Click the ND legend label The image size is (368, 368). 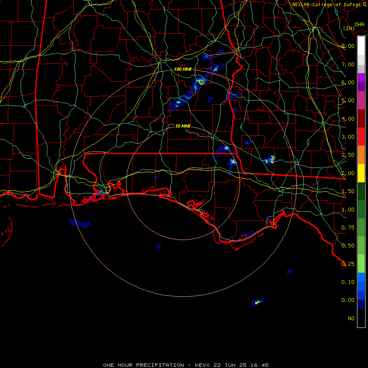click(351, 319)
